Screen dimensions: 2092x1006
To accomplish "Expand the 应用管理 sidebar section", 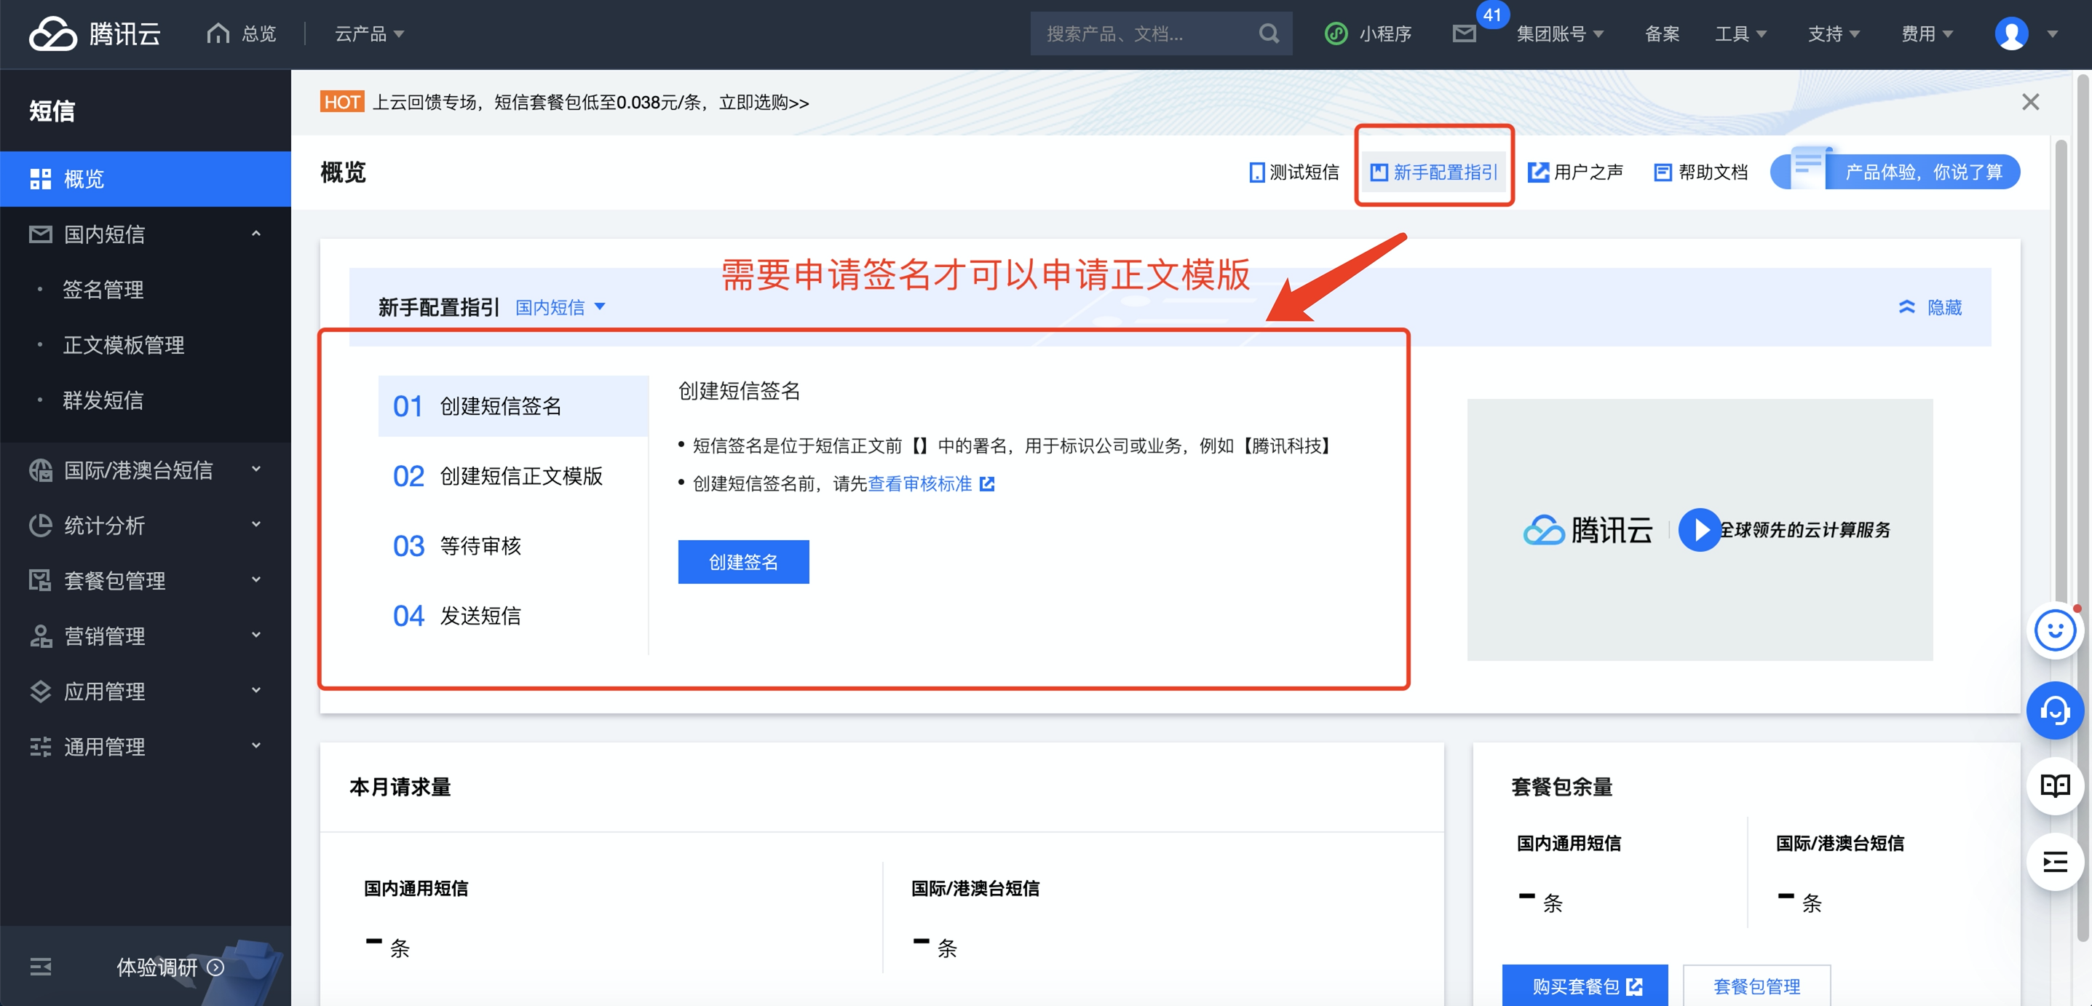I will (x=257, y=690).
